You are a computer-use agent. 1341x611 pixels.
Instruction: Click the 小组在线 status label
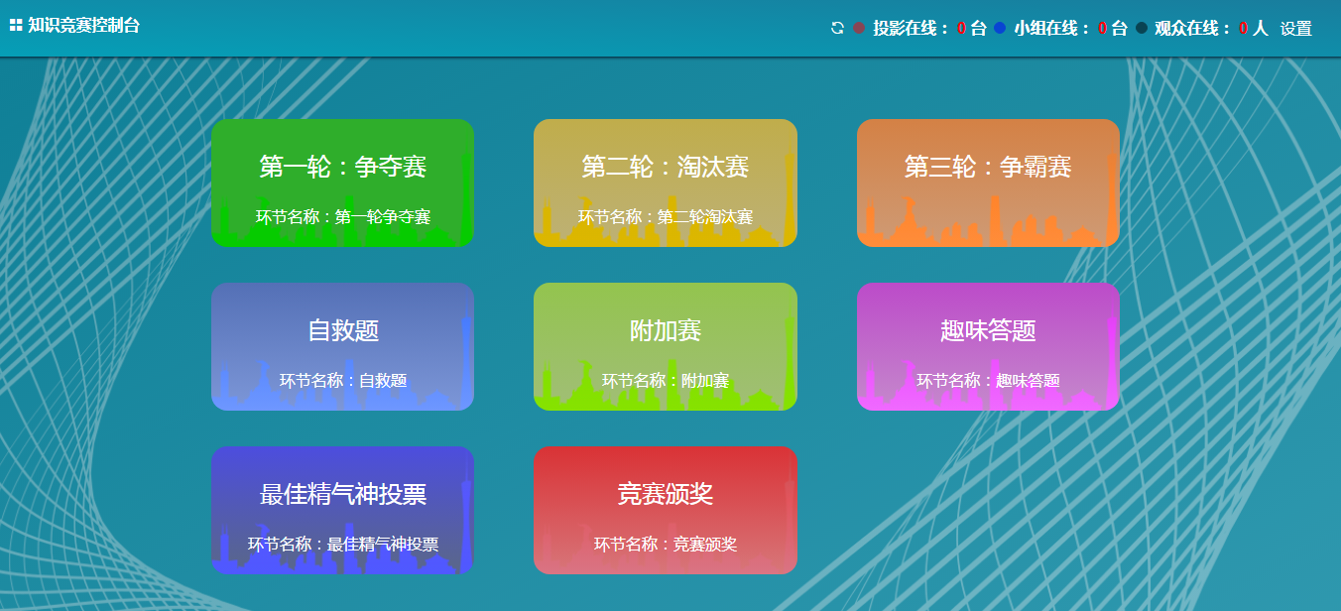pyautogui.click(x=1051, y=29)
